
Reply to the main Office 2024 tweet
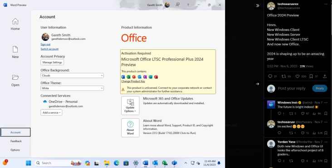click(270, 76)
